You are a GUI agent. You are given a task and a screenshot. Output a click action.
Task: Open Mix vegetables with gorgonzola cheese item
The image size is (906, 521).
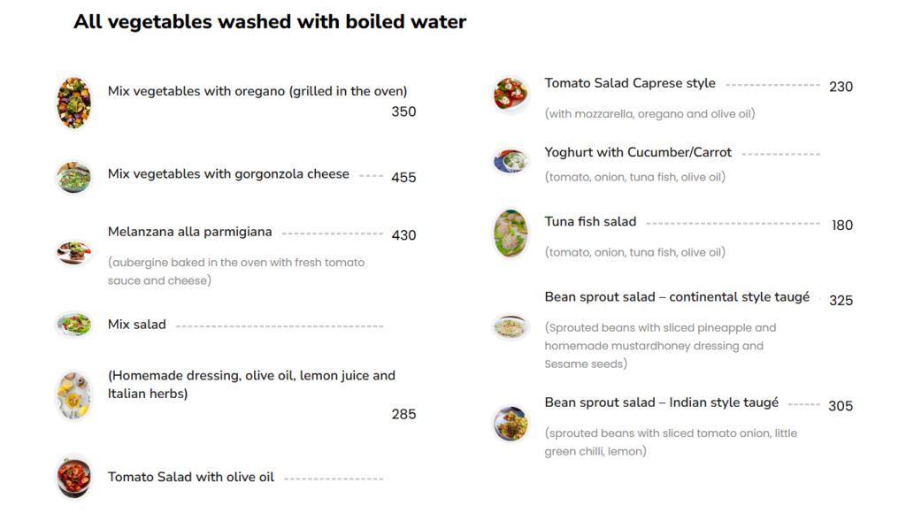(x=228, y=174)
